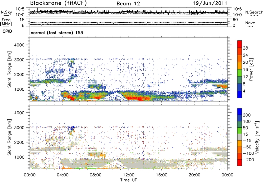The width and height of the screenshot is (263, 182).
Task: Select the 'N.Search' legend label
Action: click(x=254, y=12)
